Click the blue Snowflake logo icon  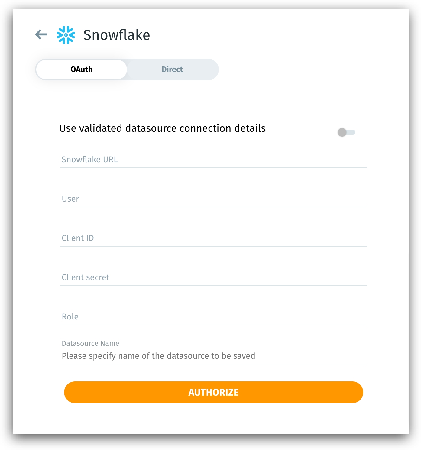pyautogui.click(x=66, y=35)
